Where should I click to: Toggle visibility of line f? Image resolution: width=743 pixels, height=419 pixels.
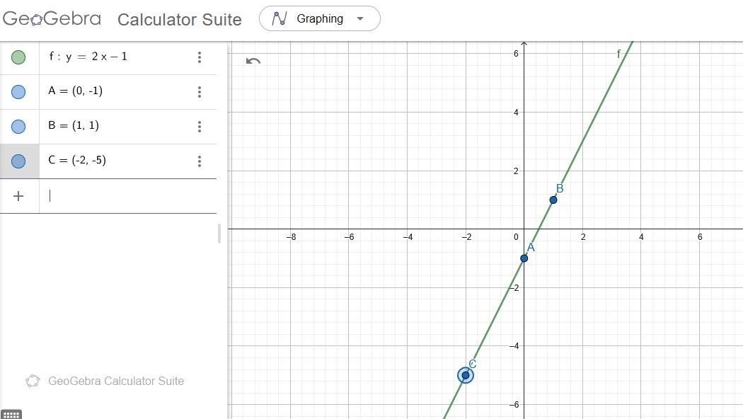tap(18, 57)
